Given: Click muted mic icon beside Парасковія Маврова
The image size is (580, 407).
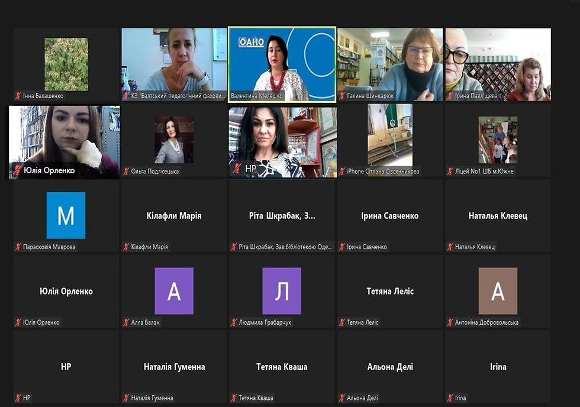Looking at the screenshot, I should coord(18,247).
